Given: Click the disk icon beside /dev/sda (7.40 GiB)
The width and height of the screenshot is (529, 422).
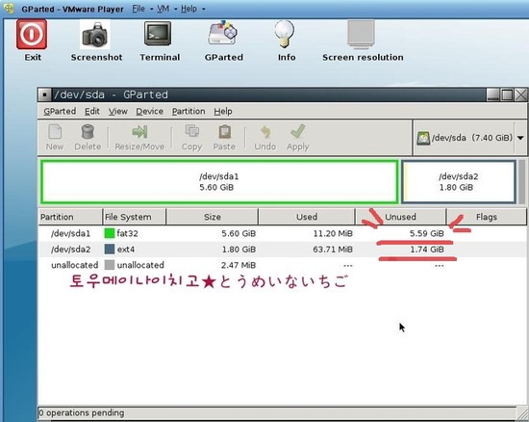Looking at the screenshot, I should tap(423, 138).
